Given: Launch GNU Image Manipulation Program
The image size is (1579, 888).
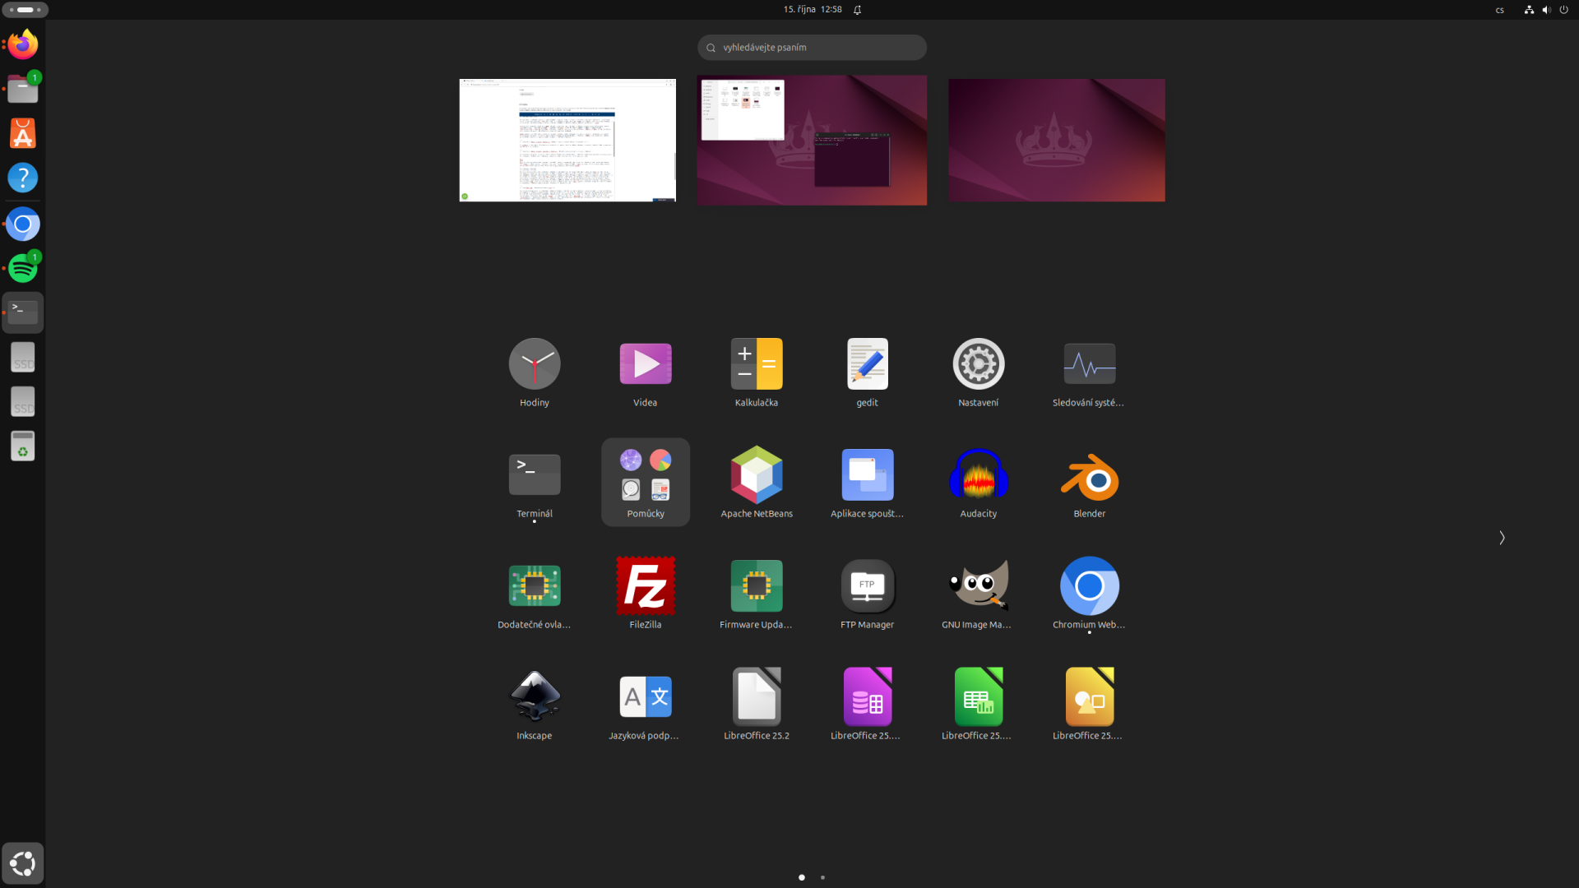Looking at the screenshot, I should pyautogui.click(x=978, y=585).
